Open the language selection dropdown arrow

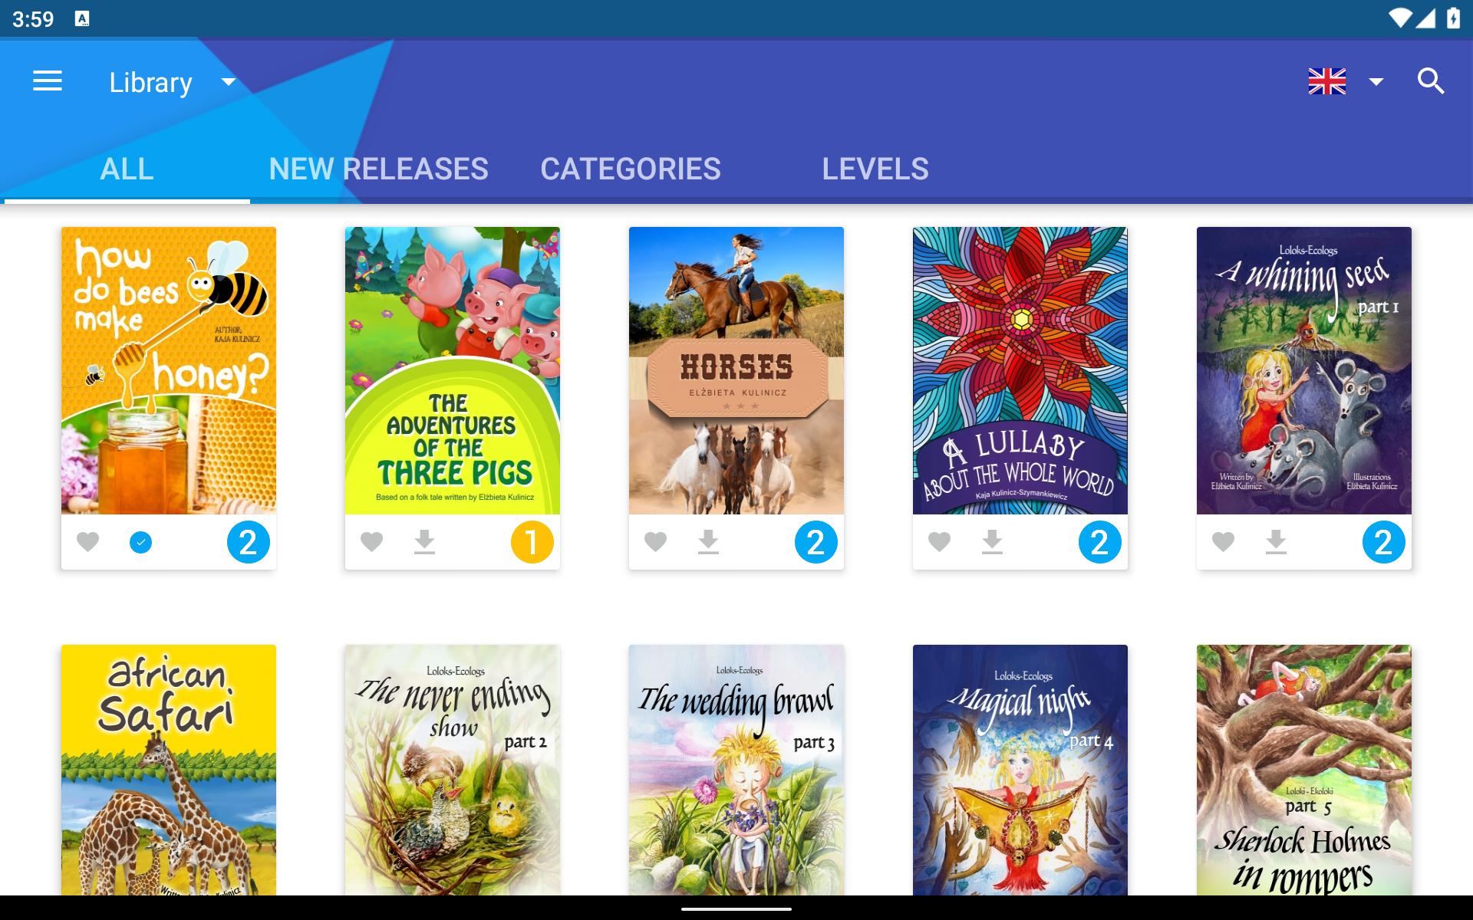tap(1376, 82)
